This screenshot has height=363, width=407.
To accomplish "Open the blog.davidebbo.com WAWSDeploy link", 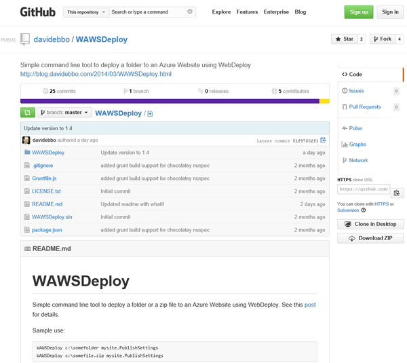I will (x=95, y=73).
